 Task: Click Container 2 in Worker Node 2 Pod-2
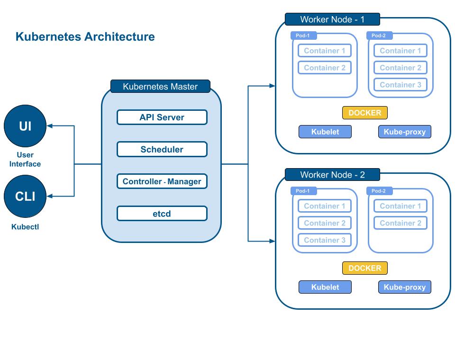tap(400, 223)
